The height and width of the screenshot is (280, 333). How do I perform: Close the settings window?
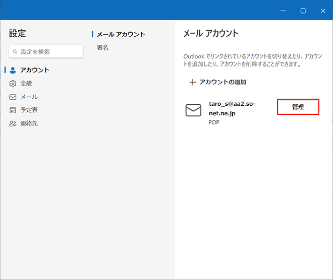323,11
